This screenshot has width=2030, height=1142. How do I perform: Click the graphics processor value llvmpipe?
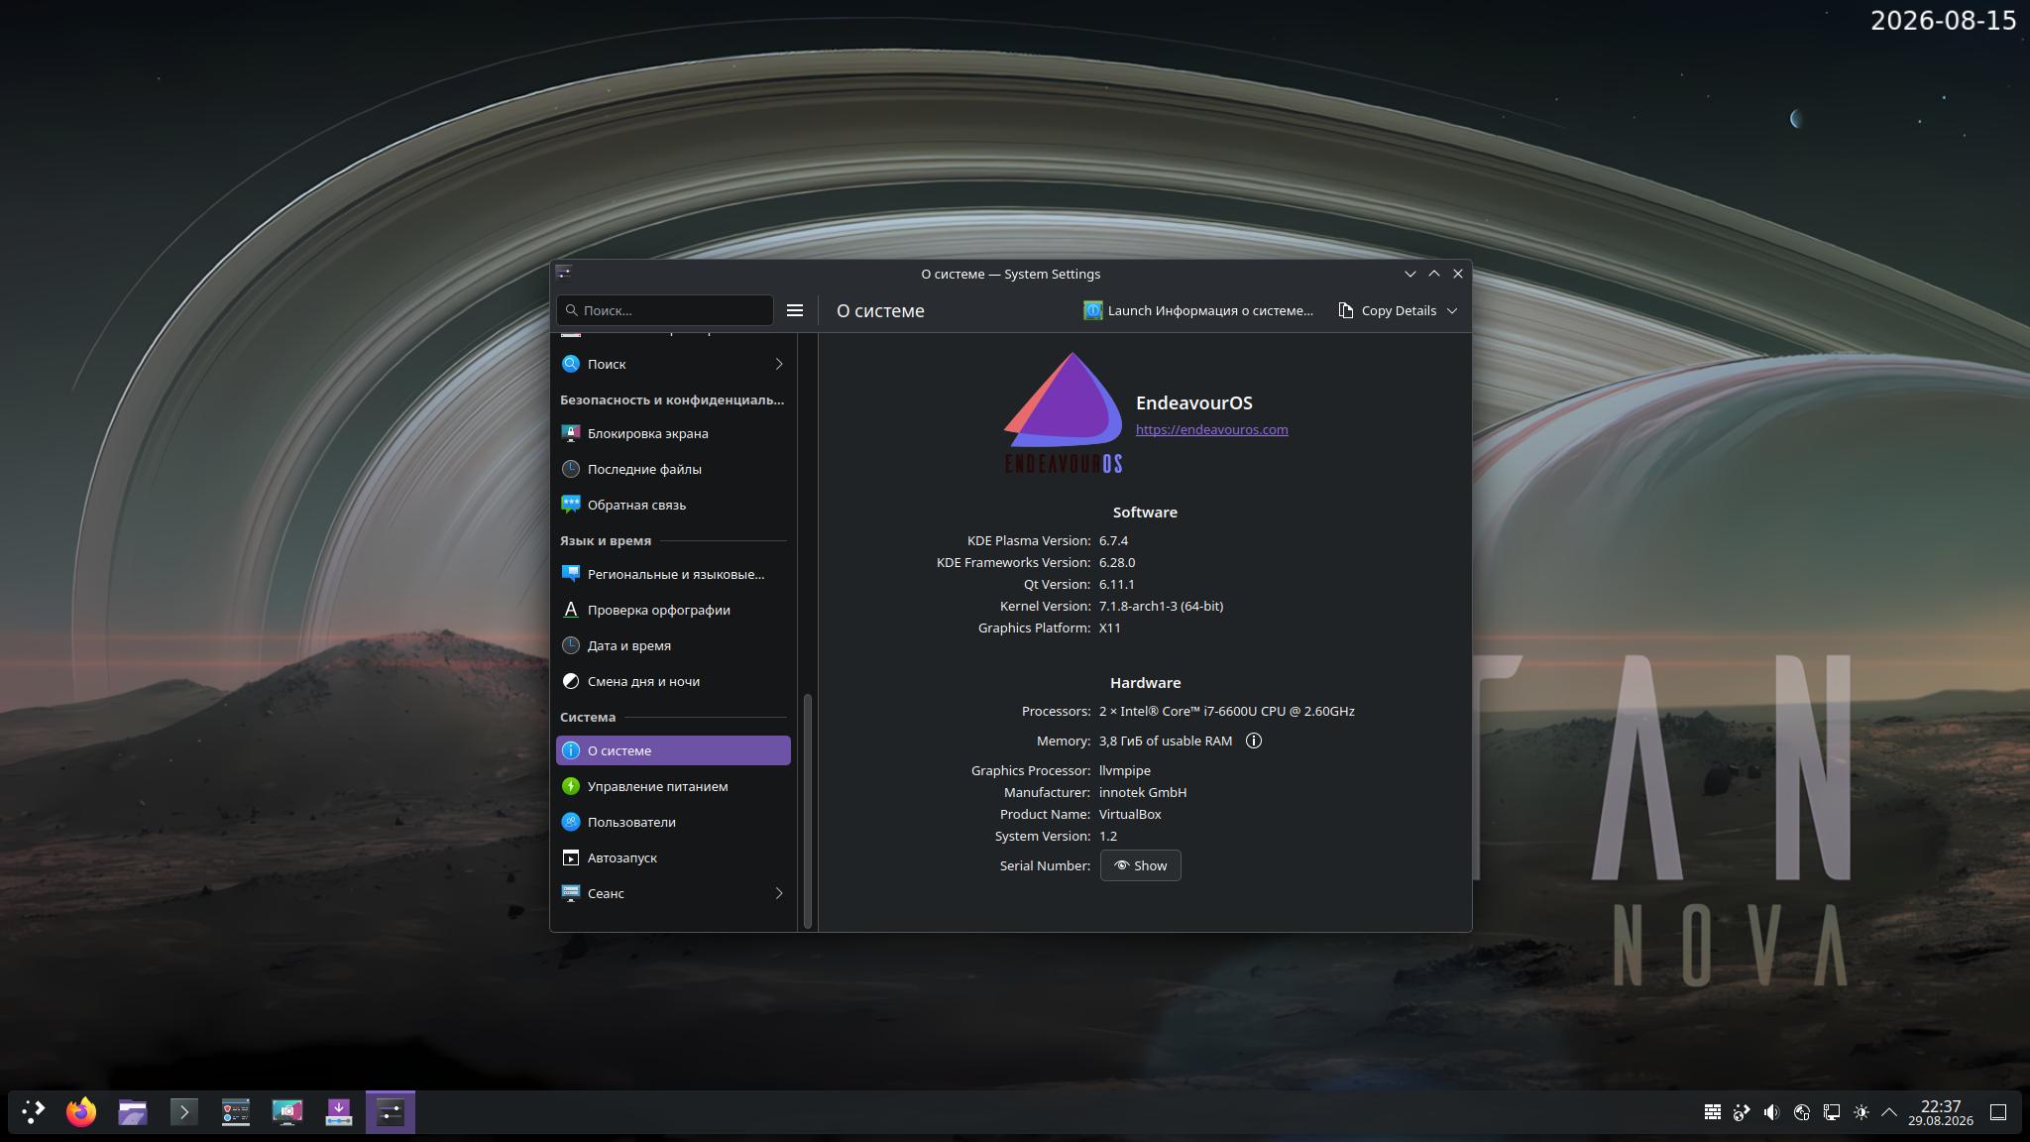coord(1125,770)
